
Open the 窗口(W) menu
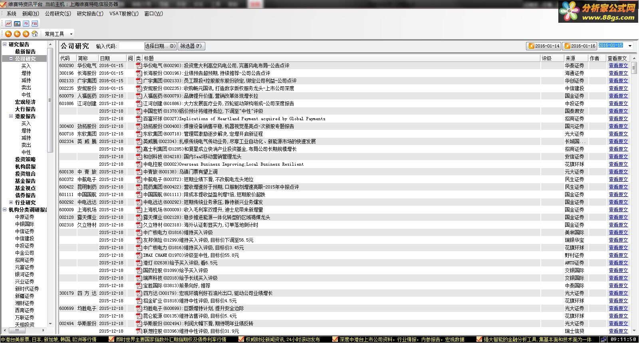pyautogui.click(x=153, y=14)
